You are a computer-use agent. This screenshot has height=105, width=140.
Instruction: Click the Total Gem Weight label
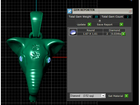80,17
